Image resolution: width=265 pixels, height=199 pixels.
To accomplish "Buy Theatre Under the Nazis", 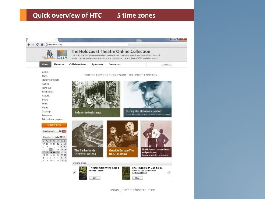I will coord(95,178).
